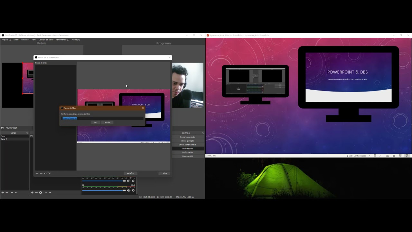This screenshot has width=412, height=232.
Task: Click the filter name text field
Action: tap(102, 118)
